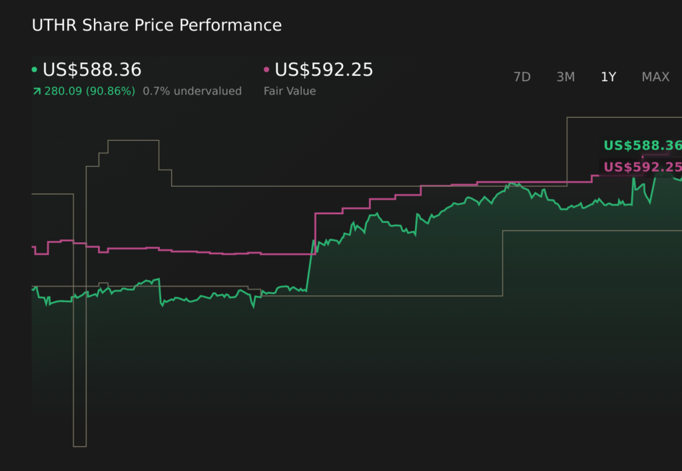Choose the 1Y time range

pyautogui.click(x=608, y=77)
